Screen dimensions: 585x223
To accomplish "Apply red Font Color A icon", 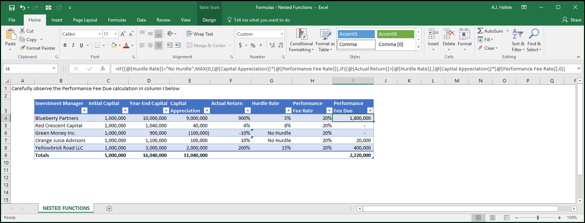I will 126,45.
